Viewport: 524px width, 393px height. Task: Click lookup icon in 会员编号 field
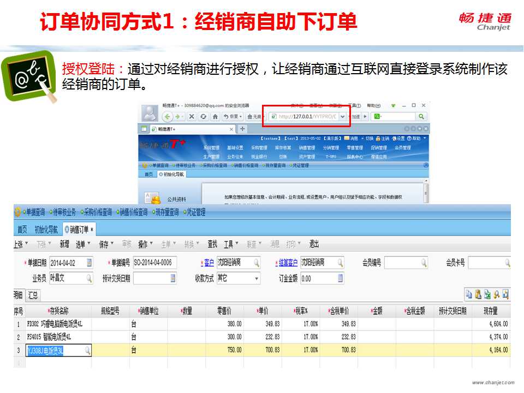(424, 263)
